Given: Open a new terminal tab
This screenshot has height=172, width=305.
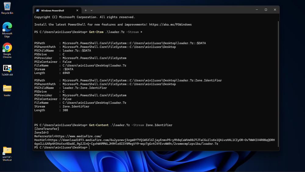Looking at the screenshot, I should pos(86,10).
